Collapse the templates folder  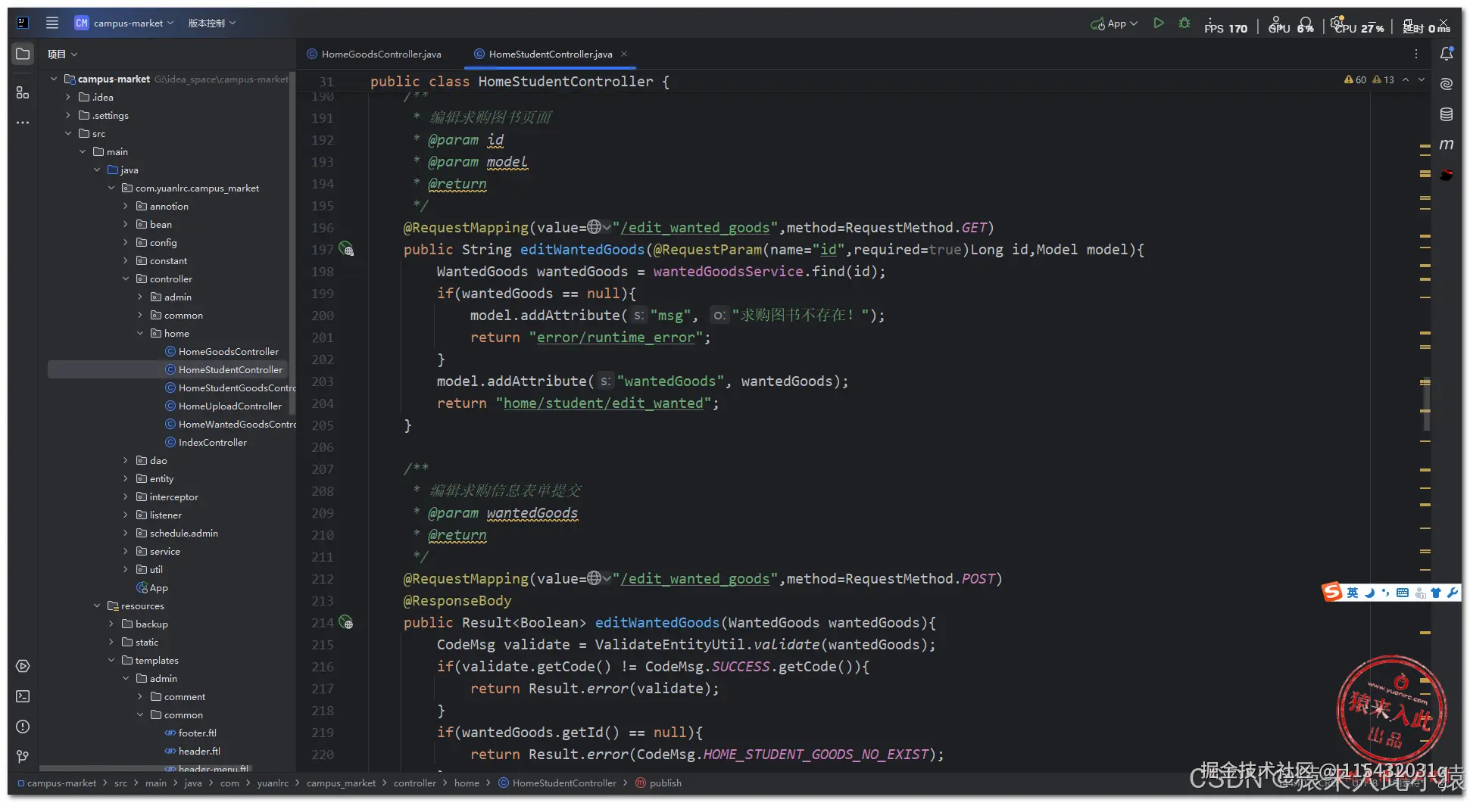(111, 660)
